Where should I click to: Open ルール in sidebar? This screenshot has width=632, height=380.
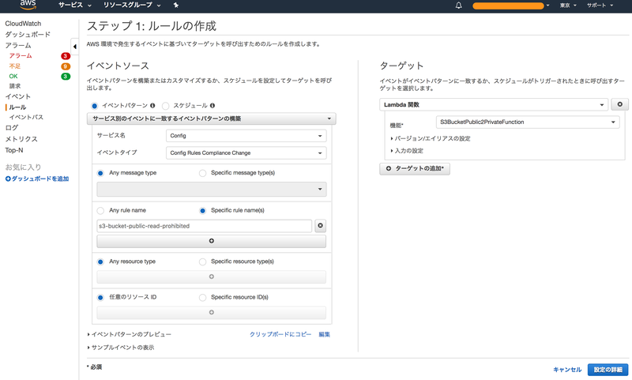(x=17, y=107)
